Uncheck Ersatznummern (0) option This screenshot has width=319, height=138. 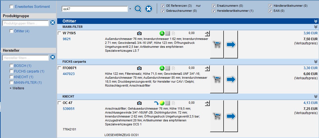pos(213,6)
